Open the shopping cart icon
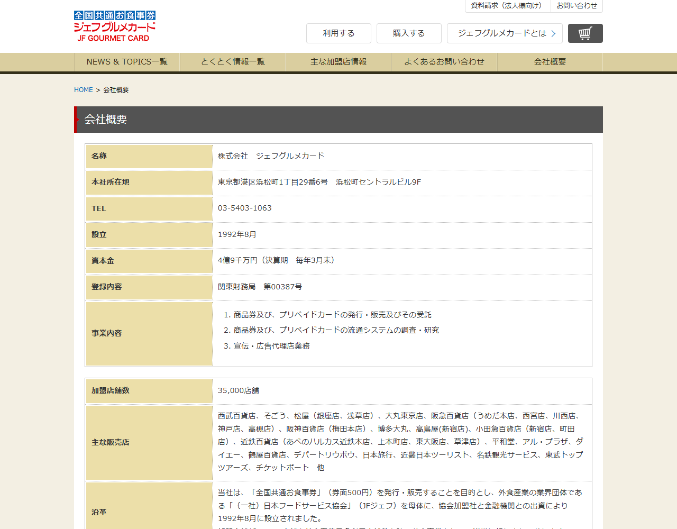The height and width of the screenshot is (529, 677). 585,33
